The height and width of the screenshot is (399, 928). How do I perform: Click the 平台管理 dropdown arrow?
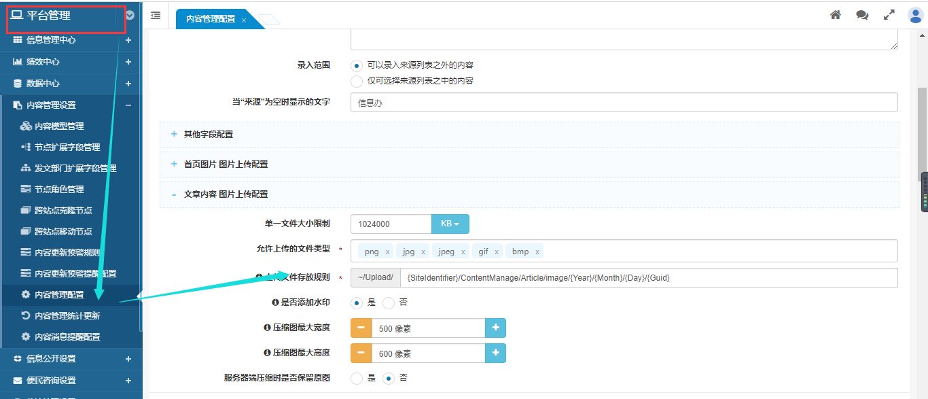[x=130, y=15]
